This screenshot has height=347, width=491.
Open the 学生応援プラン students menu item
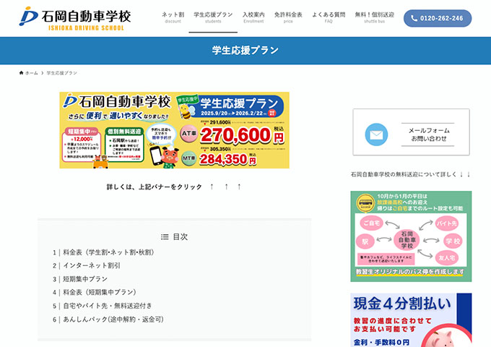pyautogui.click(x=213, y=17)
